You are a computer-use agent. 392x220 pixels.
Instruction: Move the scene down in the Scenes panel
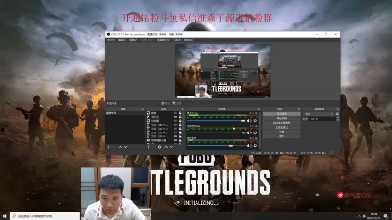coord(125,147)
